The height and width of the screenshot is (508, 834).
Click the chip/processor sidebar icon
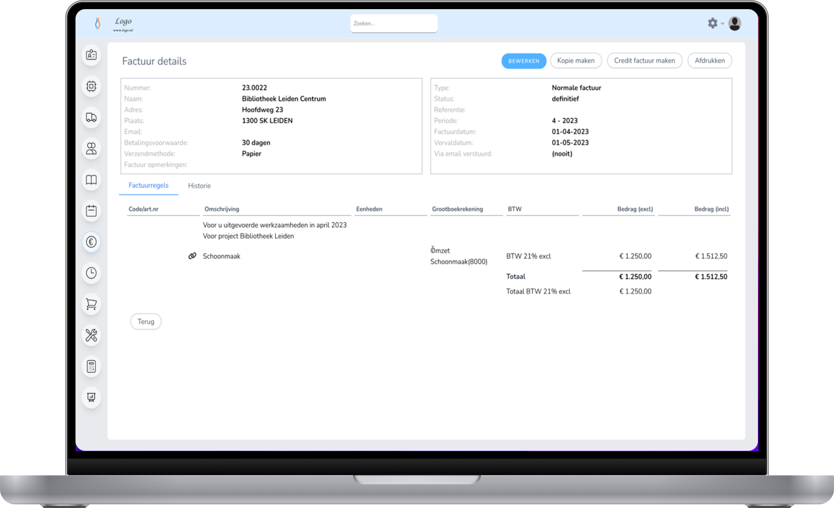pyautogui.click(x=91, y=86)
